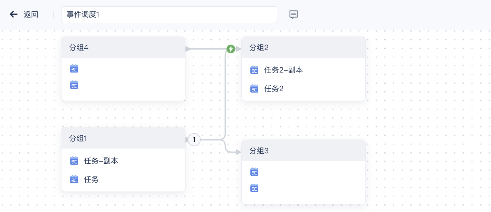
Task: Select the 分组2 group header
Action: click(304, 48)
